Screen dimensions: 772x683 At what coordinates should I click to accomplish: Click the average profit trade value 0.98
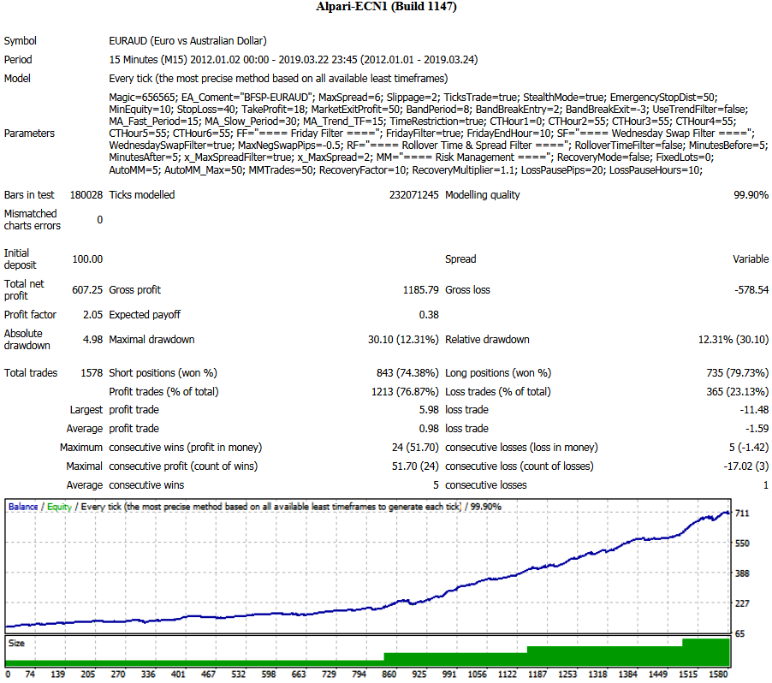click(429, 429)
